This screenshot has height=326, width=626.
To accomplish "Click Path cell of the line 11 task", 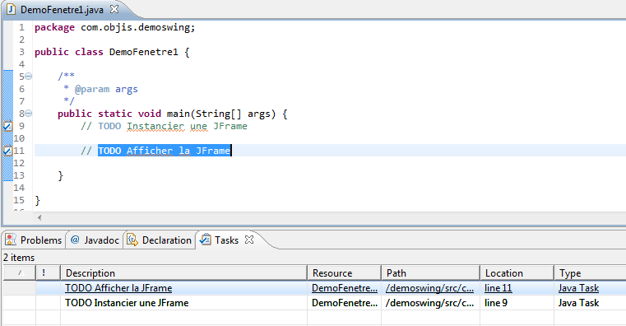I will click(x=430, y=288).
